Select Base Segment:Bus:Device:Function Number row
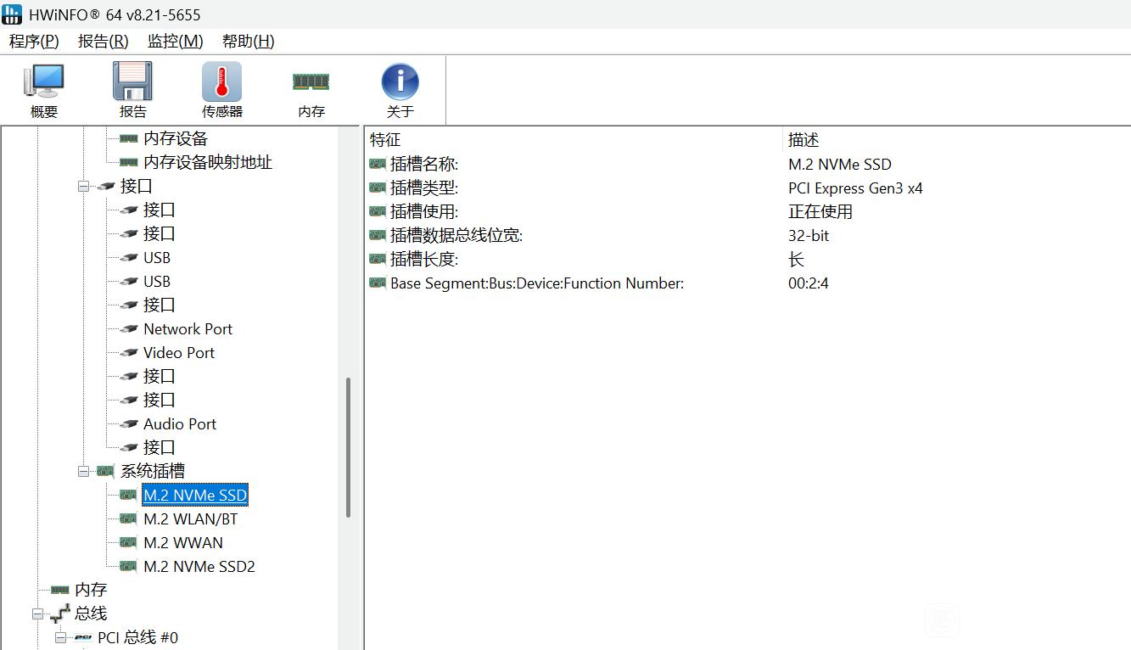Image resolution: width=1131 pixels, height=650 pixels. [747, 283]
